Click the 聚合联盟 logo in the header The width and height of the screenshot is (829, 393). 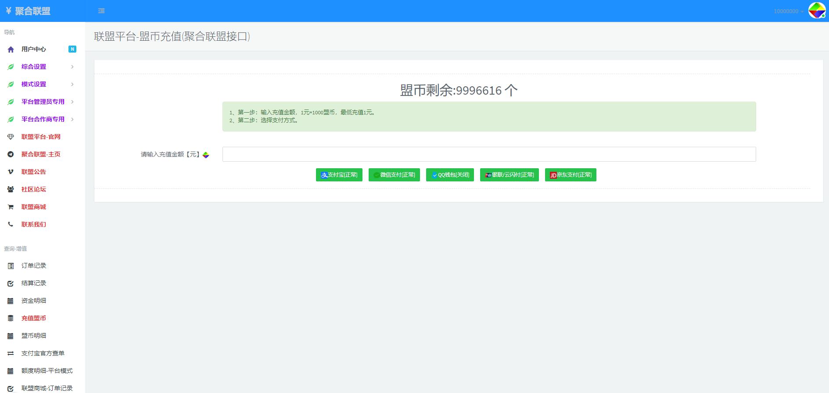28,11
